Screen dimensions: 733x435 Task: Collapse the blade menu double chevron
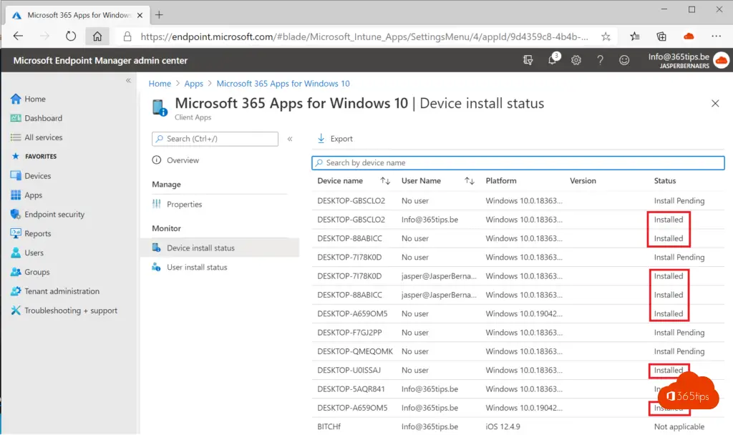click(x=290, y=139)
